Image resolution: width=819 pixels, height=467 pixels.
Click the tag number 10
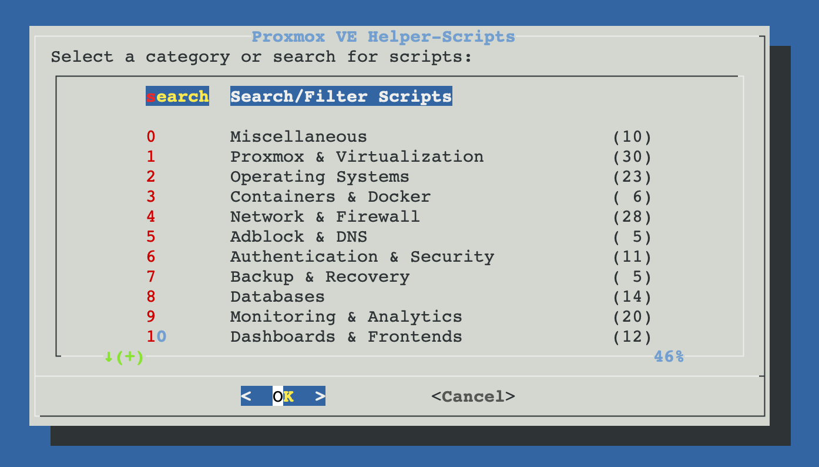(x=156, y=337)
